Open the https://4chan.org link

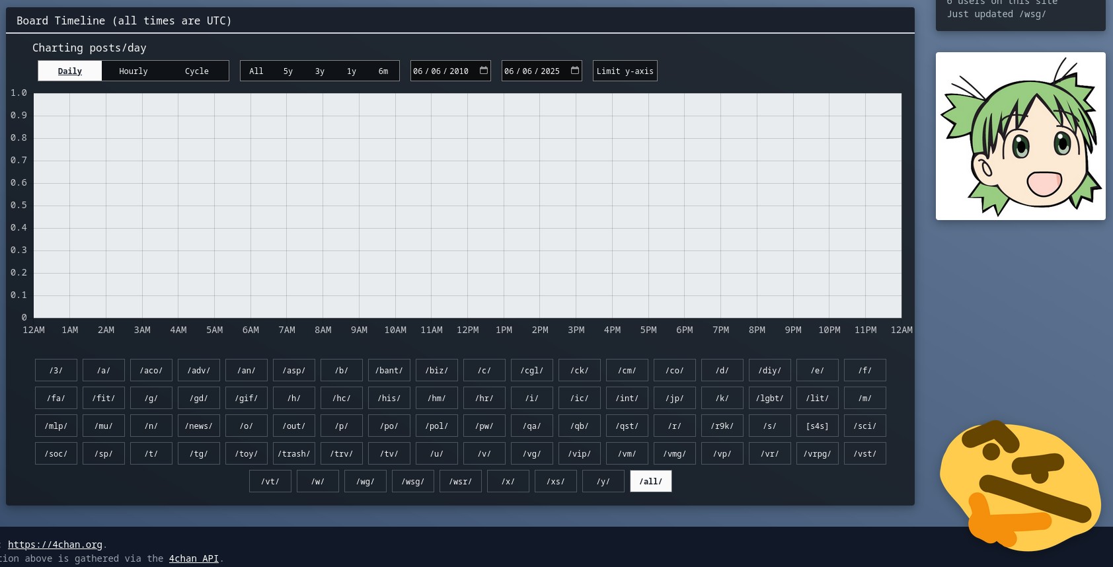[x=55, y=545]
